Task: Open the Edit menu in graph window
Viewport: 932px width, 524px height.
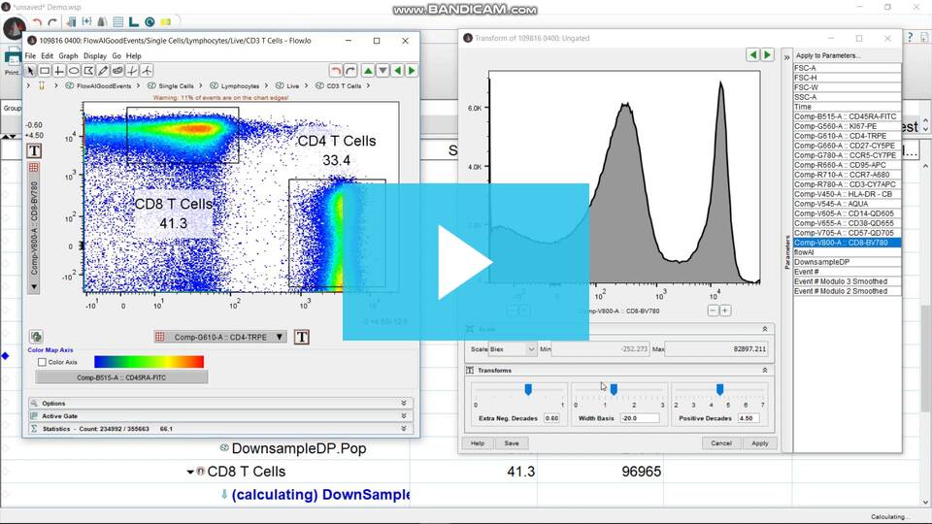Action: click(47, 56)
